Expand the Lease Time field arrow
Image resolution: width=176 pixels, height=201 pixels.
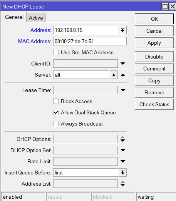123,90
